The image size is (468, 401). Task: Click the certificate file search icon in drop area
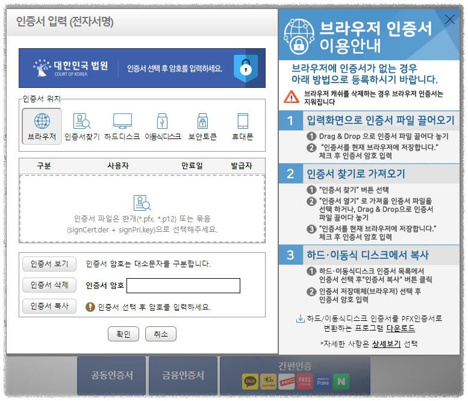tap(142, 203)
